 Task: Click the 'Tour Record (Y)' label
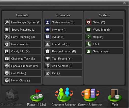(x=62, y=59)
